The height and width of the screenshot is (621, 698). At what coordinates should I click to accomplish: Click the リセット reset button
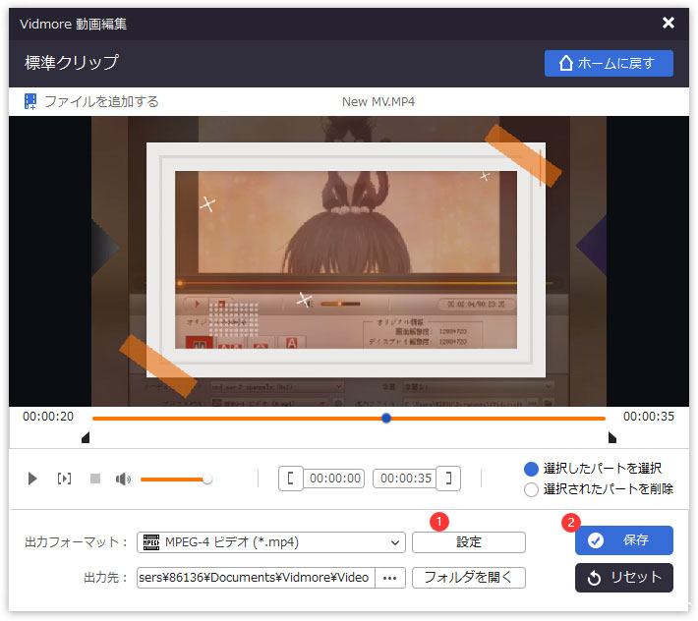pos(623,578)
